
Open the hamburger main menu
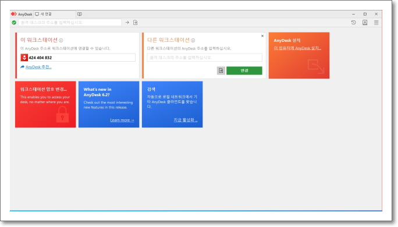(x=376, y=23)
